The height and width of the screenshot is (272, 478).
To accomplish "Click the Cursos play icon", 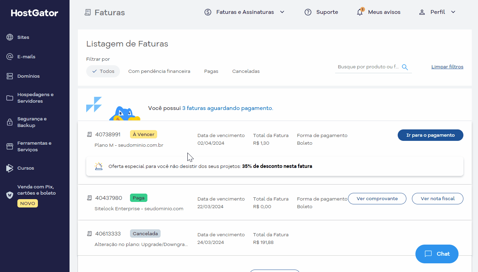I will [x=10, y=168].
